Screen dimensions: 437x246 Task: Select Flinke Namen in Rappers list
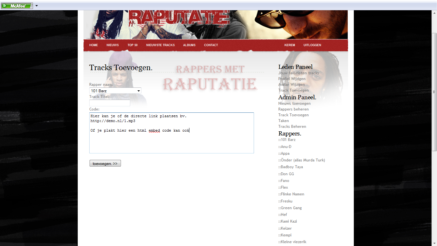pos(291,194)
